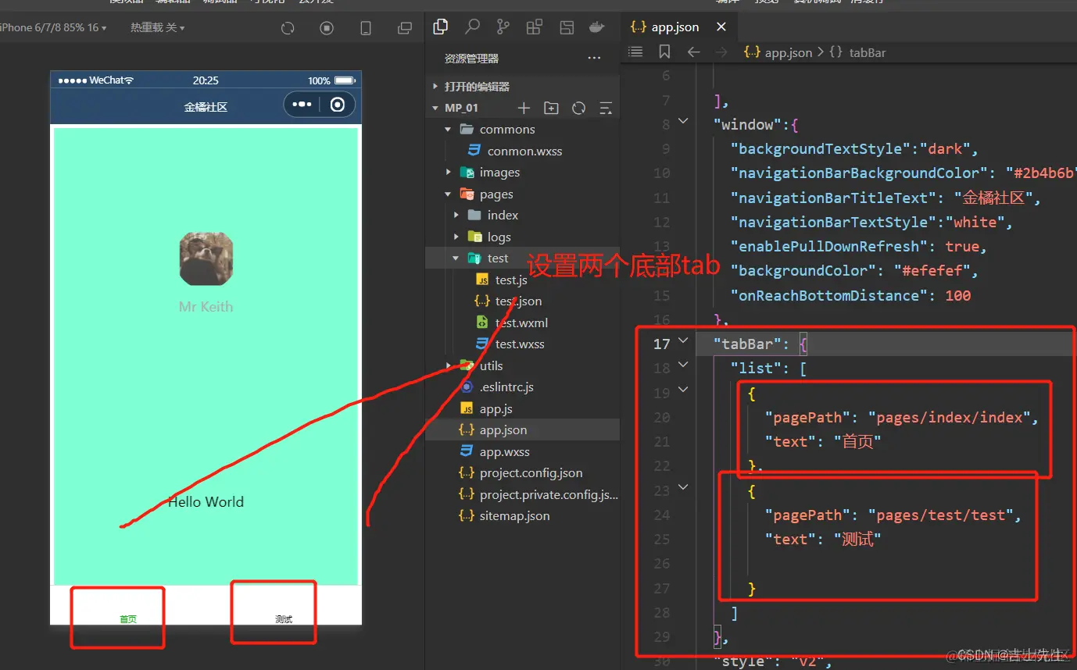
Task: Open the Docker whale icon panel
Action: (596, 27)
